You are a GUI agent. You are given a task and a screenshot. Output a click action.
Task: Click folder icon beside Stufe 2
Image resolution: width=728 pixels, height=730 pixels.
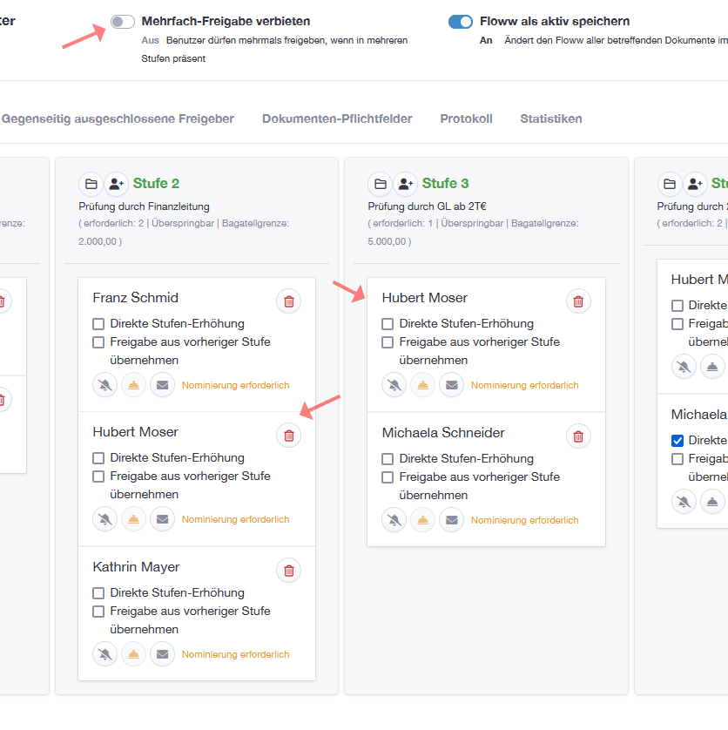click(91, 184)
